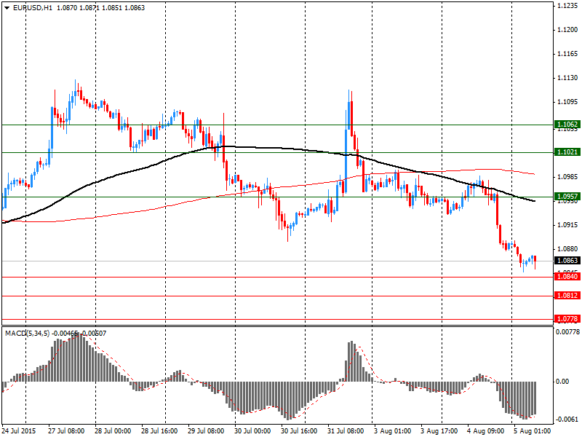
Task: Open the chart menu triangle beside EURUSD,H1
Action: pos(7,8)
